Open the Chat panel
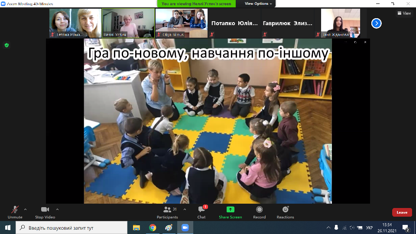This screenshot has width=416, height=234. click(201, 212)
